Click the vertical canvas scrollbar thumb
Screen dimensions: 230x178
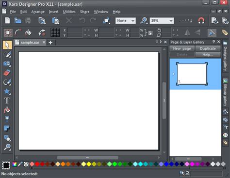164,101
